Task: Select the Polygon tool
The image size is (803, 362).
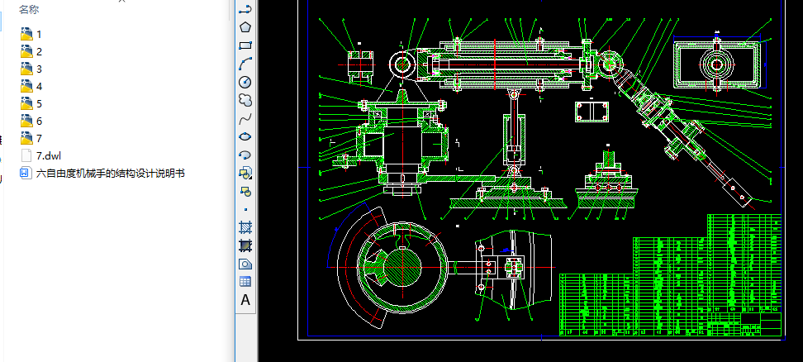Action: (245, 27)
